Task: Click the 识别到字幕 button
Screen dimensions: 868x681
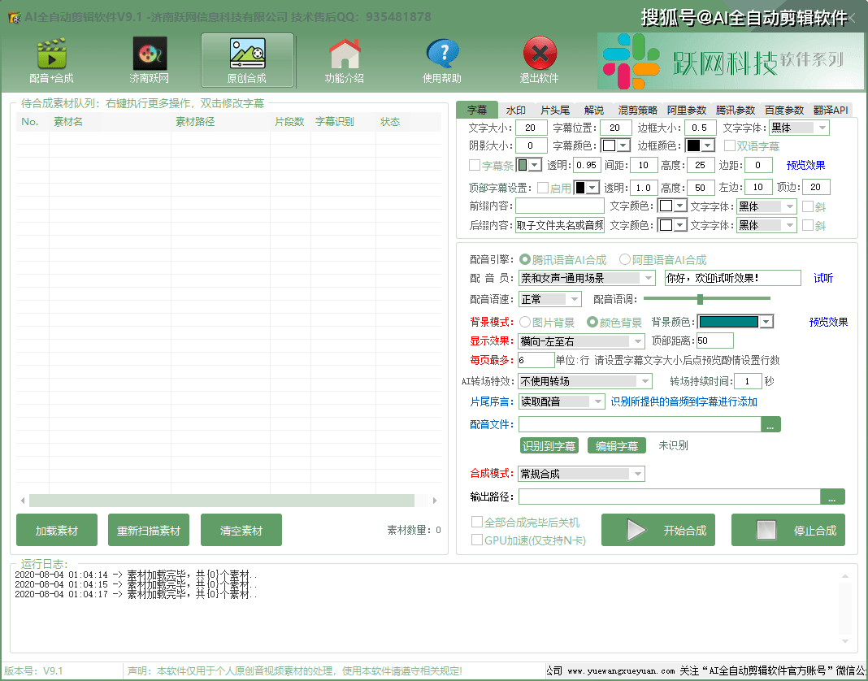Action: 549,445
